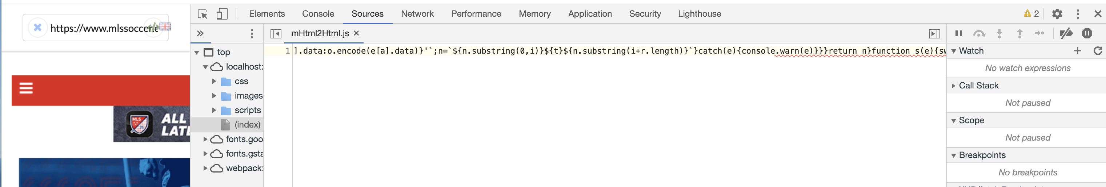Toggle deactivate breakpoints icon

click(x=1066, y=33)
